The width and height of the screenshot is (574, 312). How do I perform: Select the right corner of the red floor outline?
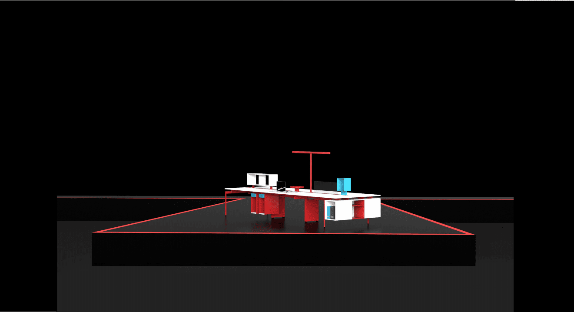(473, 234)
